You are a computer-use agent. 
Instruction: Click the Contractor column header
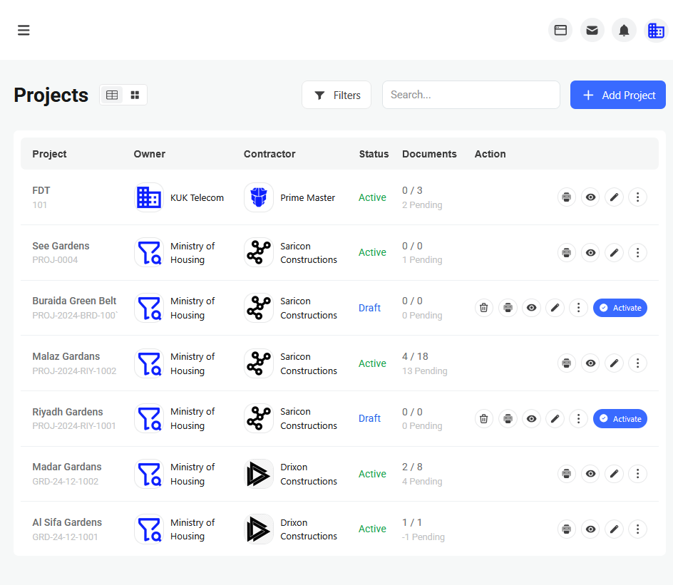[x=269, y=154]
